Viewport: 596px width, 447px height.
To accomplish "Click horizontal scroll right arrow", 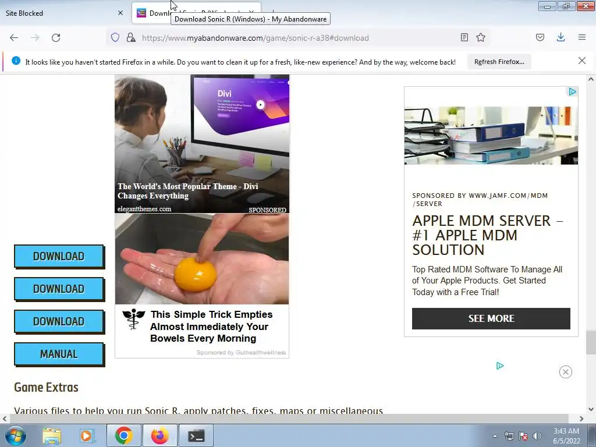I will point(581,418).
